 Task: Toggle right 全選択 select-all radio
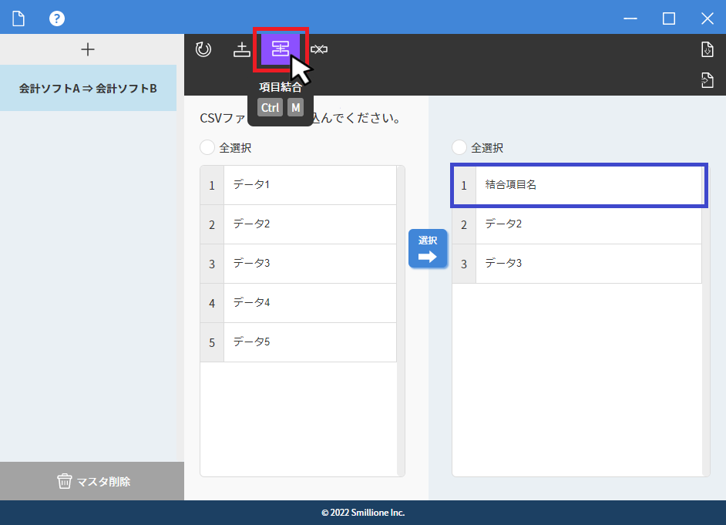point(459,147)
